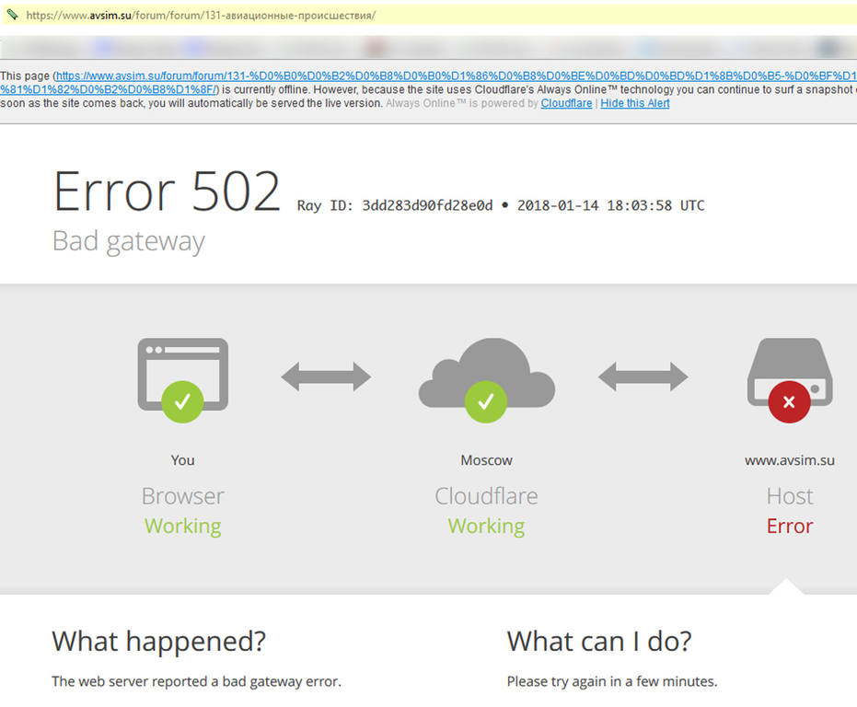Click the Error 502 heading
Screen dimensions: 857x707
(x=167, y=191)
